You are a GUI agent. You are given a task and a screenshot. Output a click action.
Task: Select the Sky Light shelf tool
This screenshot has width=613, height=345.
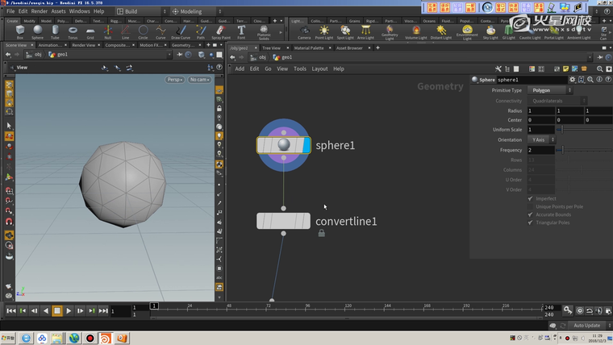click(490, 31)
